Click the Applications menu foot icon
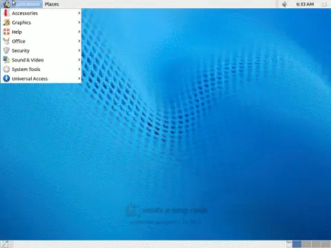This screenshot has height=248, width=331. [6, 4]
